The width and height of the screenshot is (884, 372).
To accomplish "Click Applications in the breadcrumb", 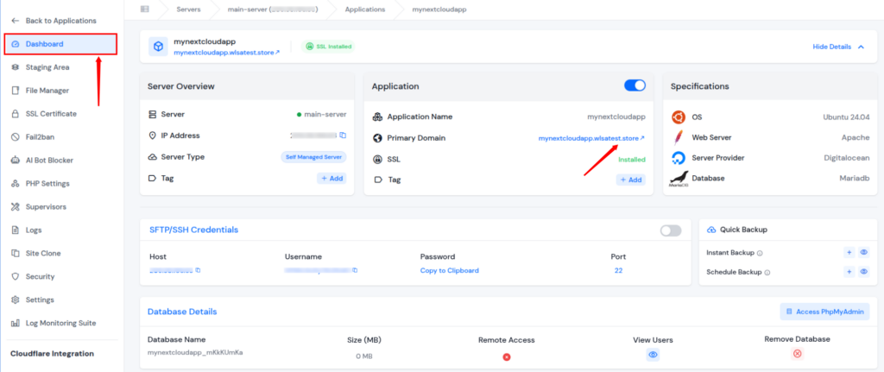I will (365, 9).
